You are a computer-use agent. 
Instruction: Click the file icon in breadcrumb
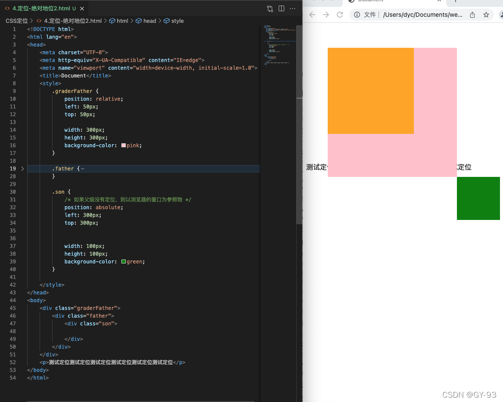coord(39,21)
